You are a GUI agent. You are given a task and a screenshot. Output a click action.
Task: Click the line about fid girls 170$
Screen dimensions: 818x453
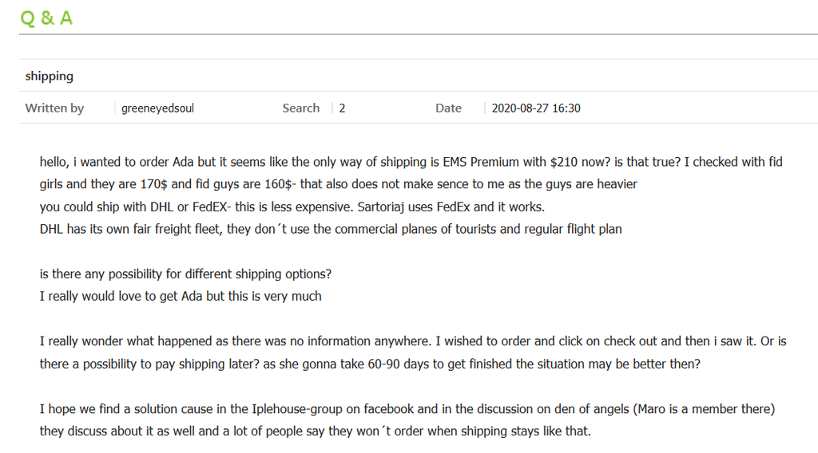click(339, 184)
